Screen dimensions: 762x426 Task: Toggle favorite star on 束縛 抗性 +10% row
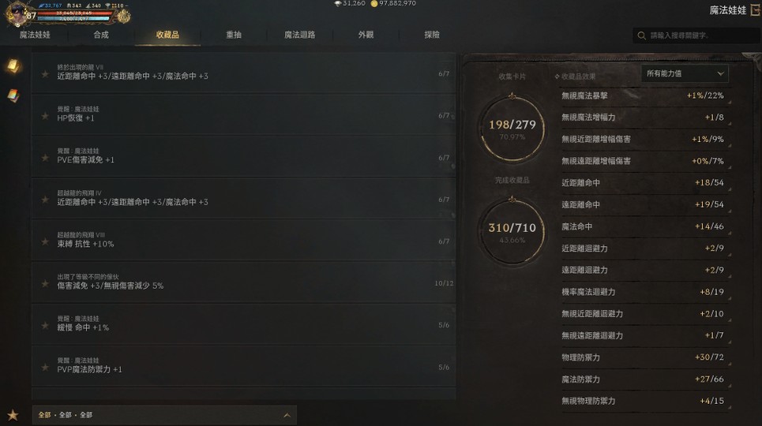point(45,241)
